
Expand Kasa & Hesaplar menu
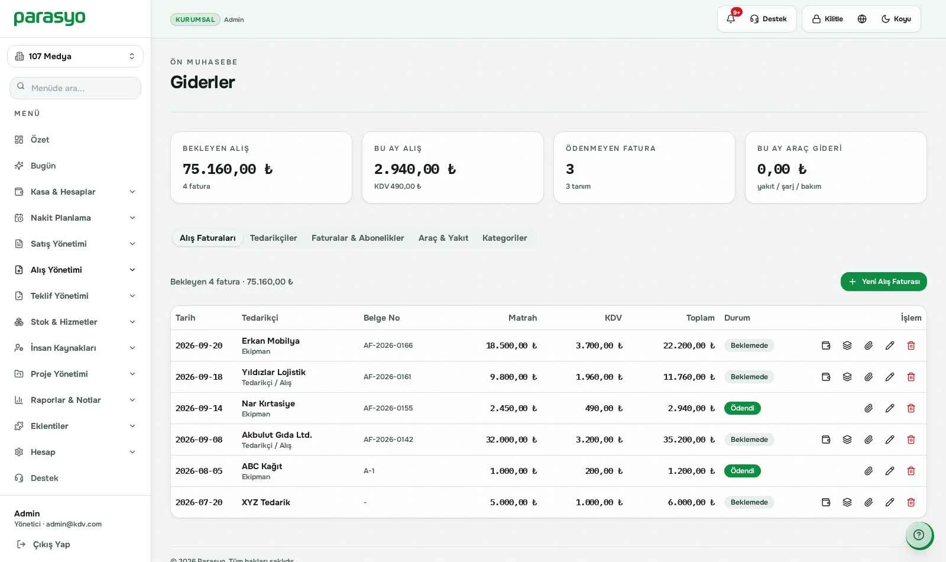click(x=75, y=192)
